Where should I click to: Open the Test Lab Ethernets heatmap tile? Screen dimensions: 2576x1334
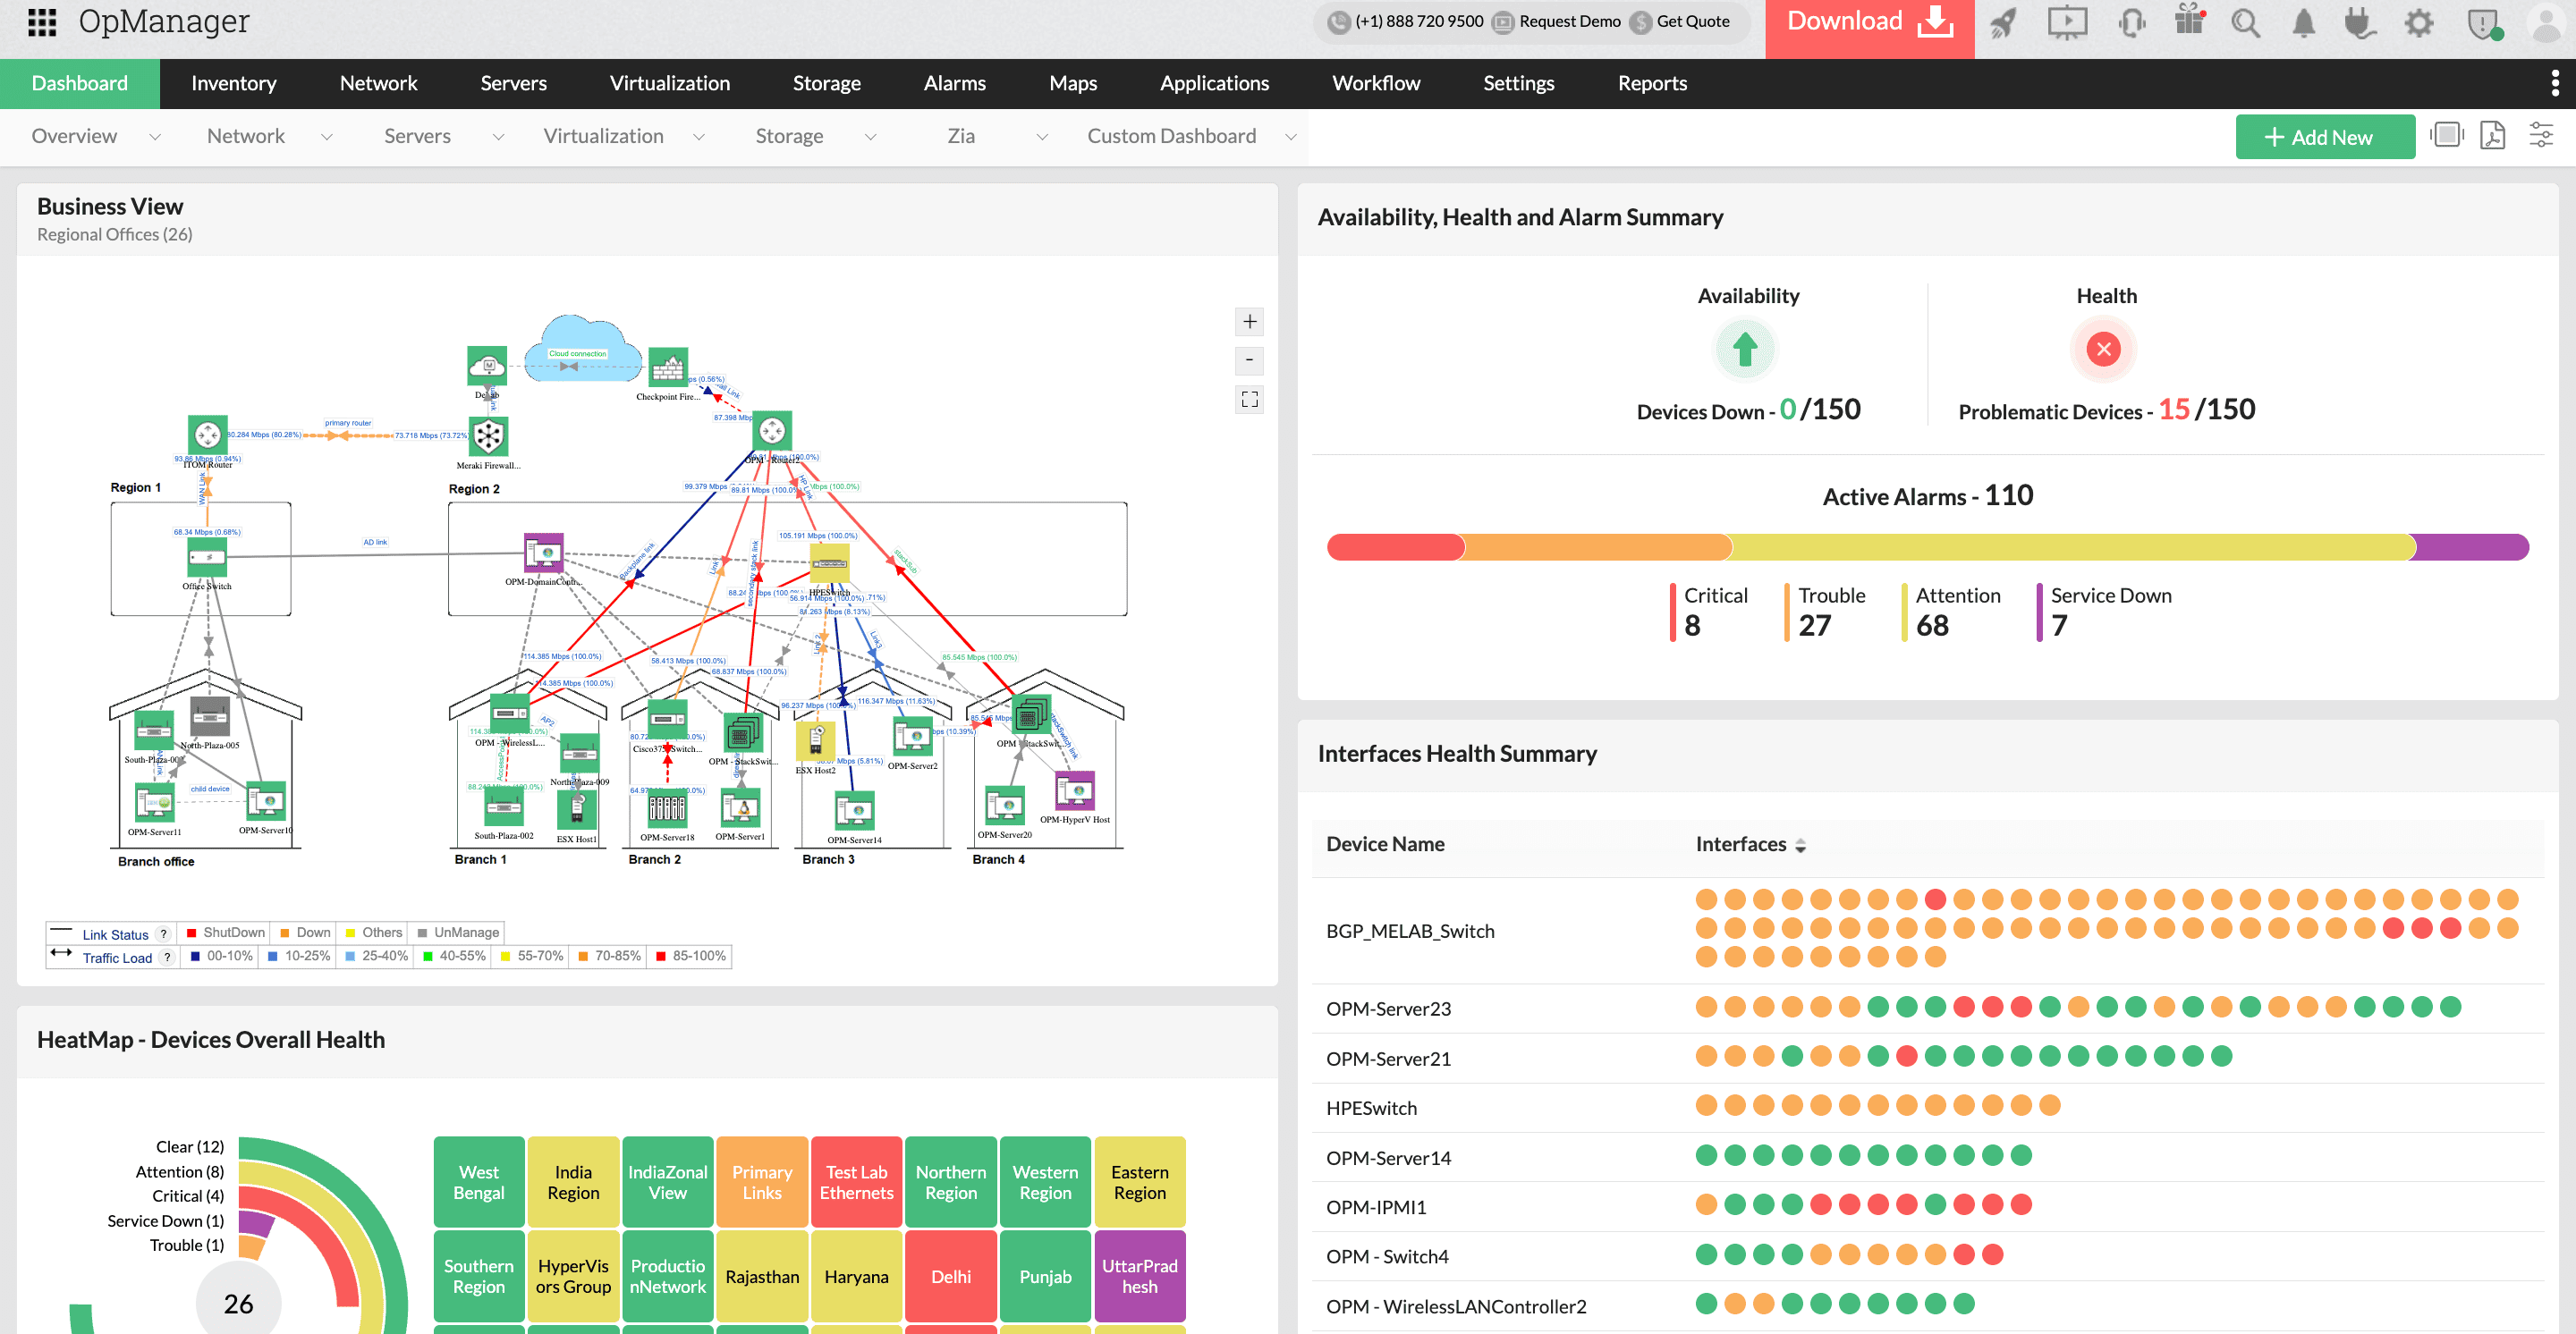tap(856, 1182)
